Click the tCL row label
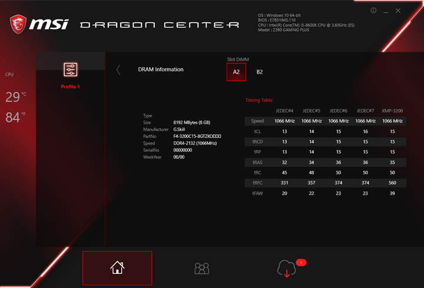Image resolution: width=424 pixels, height=288 pixels. click(x=257, y=131)
